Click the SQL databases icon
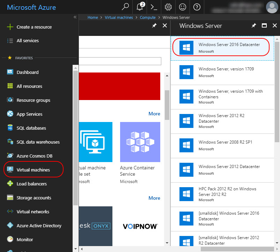Viewport: 280px width, 252px height. point(10,128)
